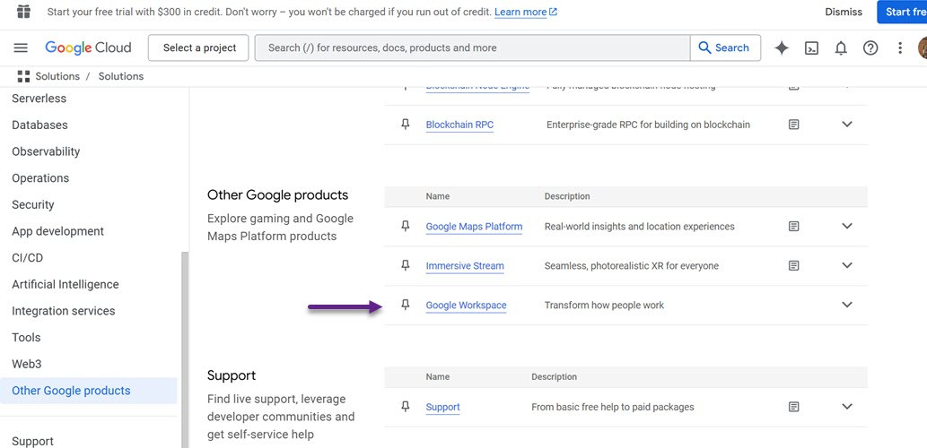Viewport: 927px width, 448px height.
Task: Open documentation icon for Google Maps Platform
Action: coord(793,227)
